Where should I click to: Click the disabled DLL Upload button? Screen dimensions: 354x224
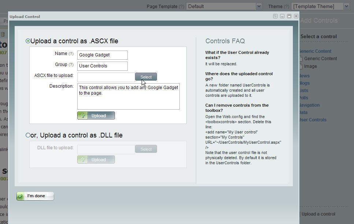96,159
